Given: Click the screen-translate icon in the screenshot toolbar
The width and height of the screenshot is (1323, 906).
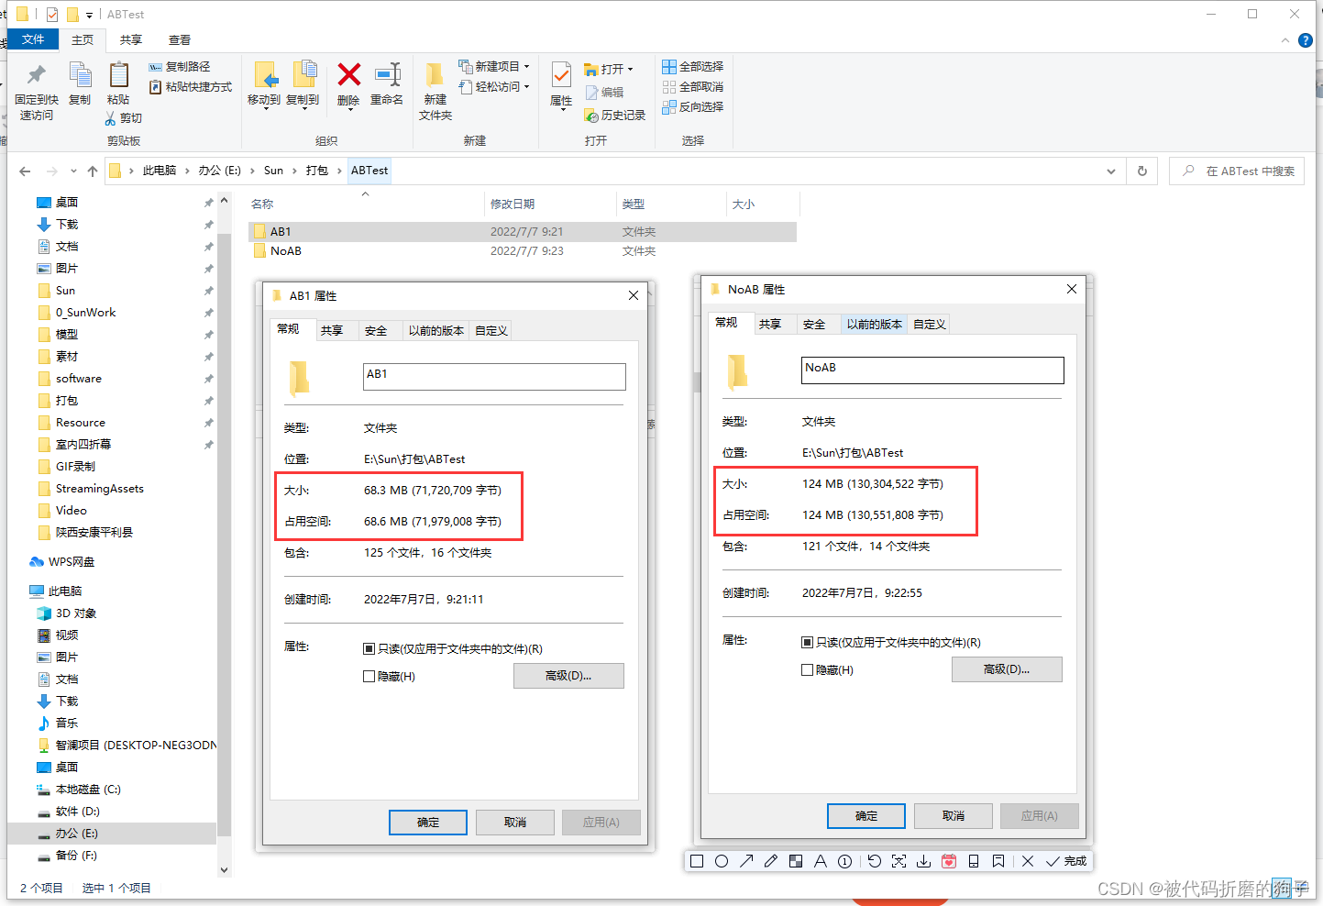Looking at the screenshot, I should [x=899, y=861].
